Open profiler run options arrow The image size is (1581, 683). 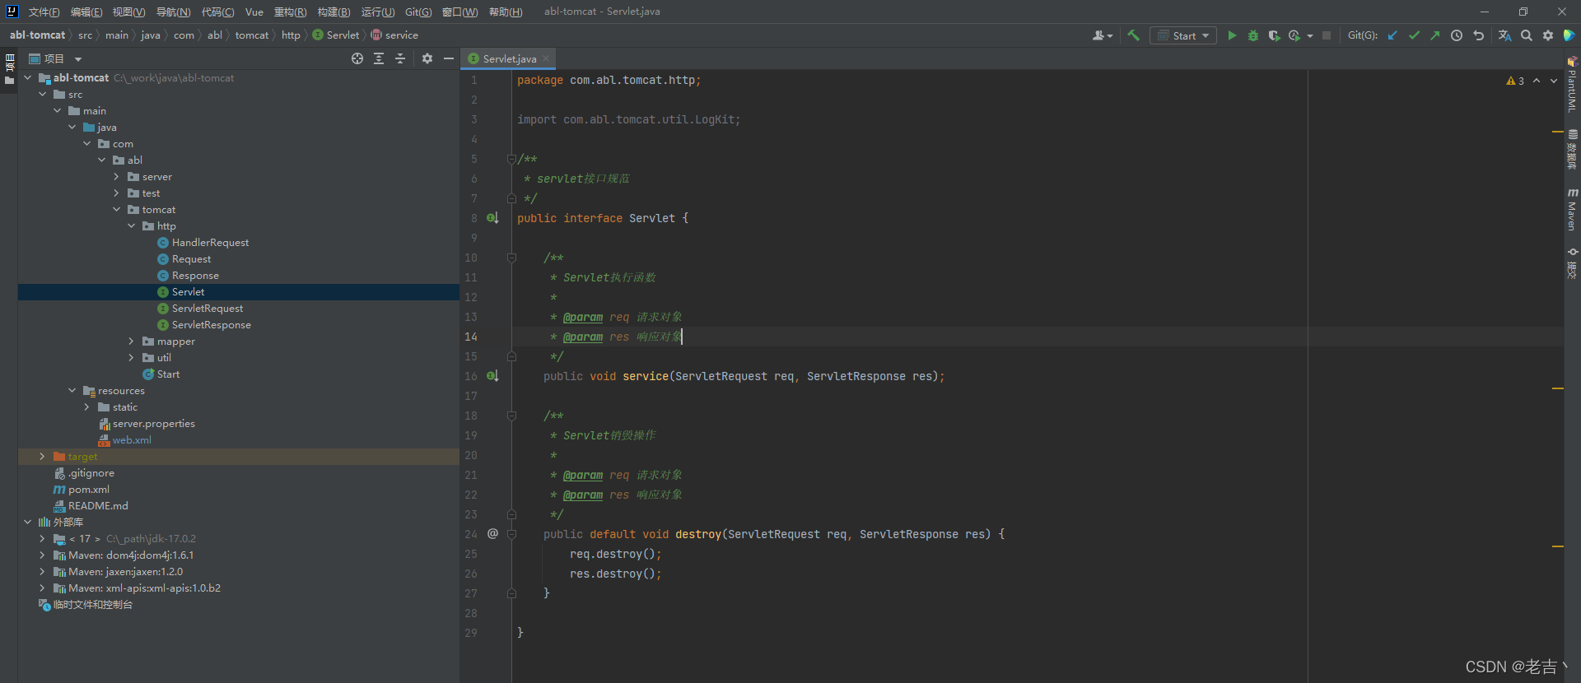point(1310,35)
